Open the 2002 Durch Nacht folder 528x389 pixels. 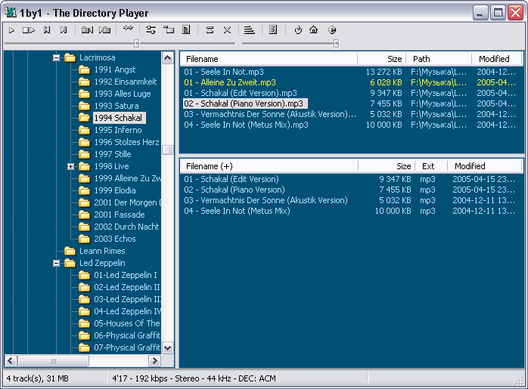point(126,227)
